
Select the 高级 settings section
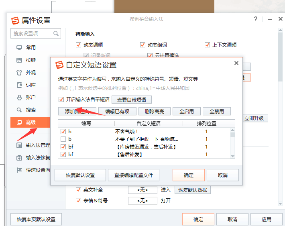coord(31,122)
